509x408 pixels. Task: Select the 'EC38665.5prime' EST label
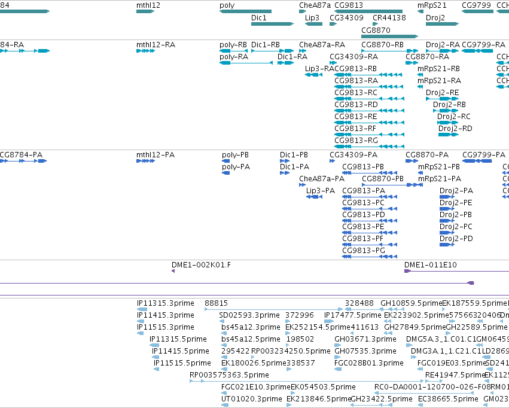pos(448,399)
